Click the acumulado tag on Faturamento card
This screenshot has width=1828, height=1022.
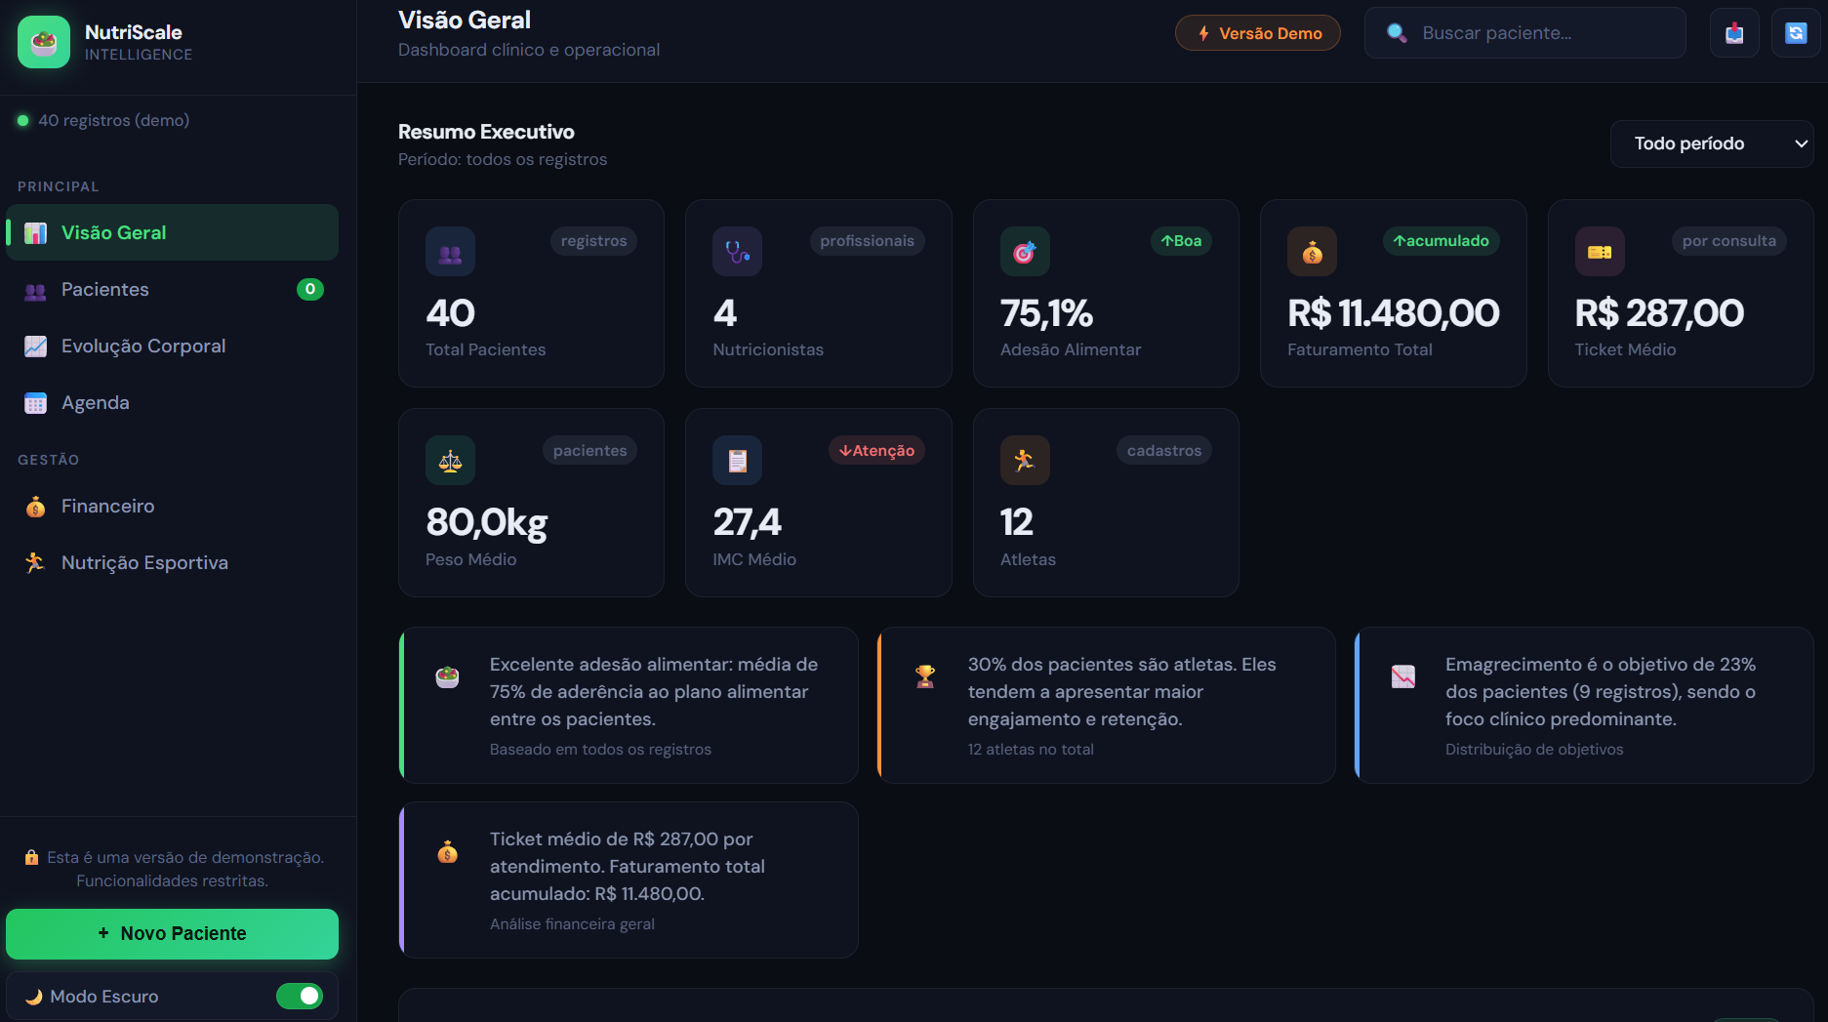[x=1442, y=241]
